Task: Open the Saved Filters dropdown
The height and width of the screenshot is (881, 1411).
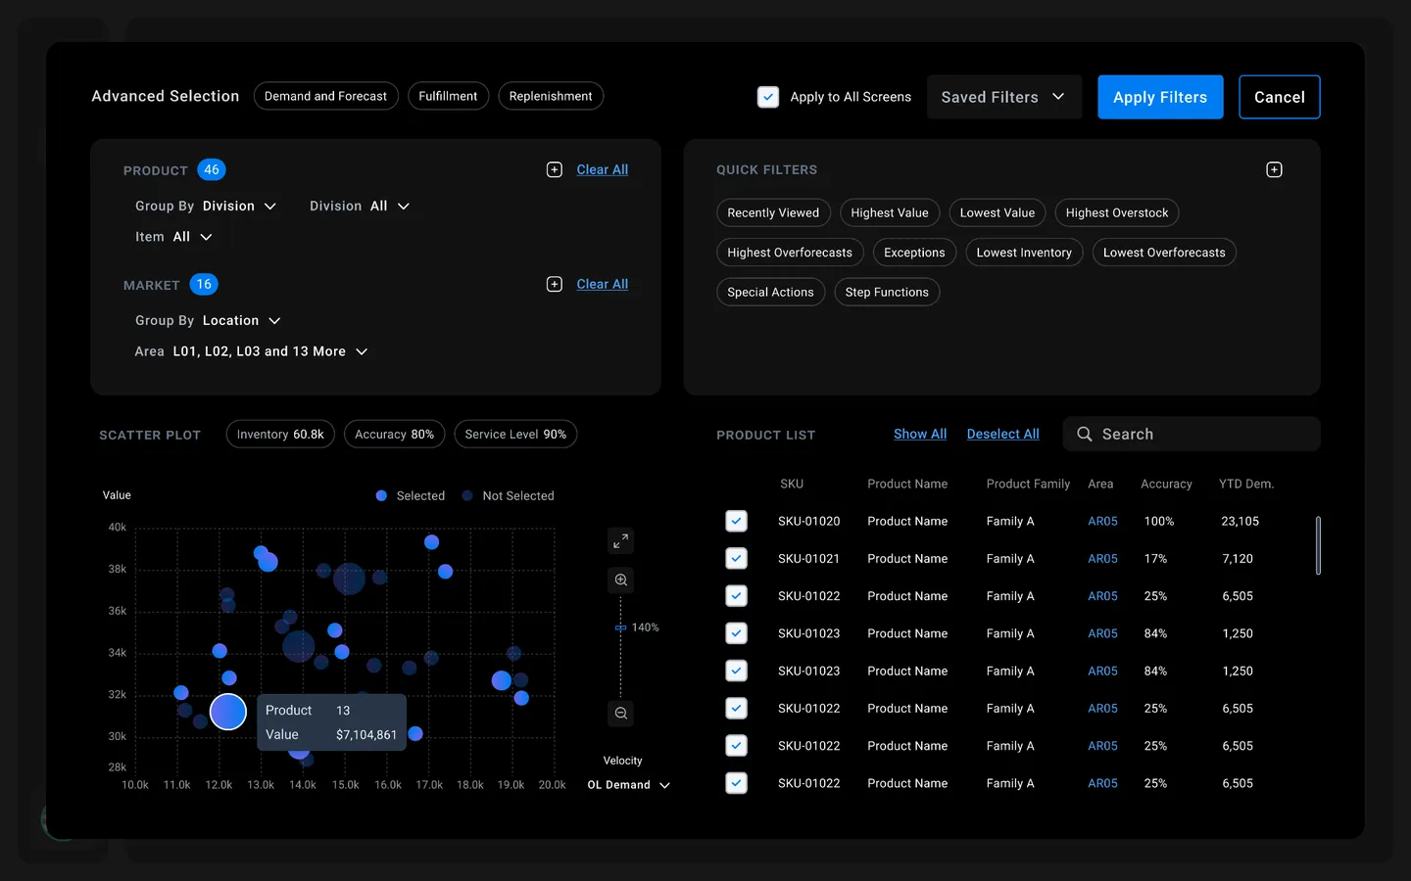Action: pyautogui.click(x=1003, y=97)
